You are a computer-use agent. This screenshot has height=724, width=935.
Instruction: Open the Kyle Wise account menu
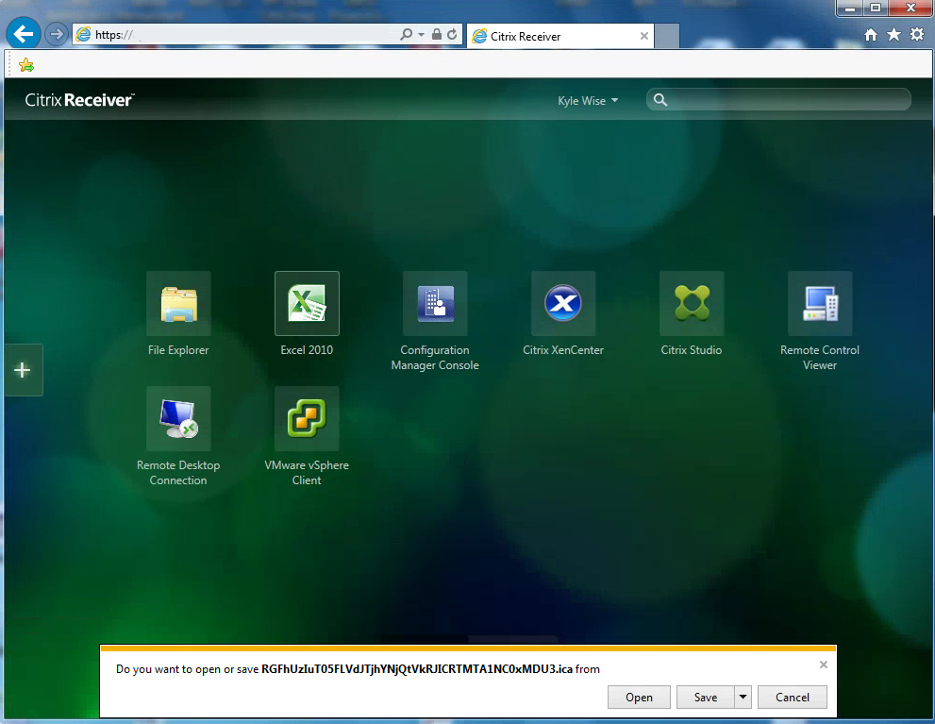(587, 99)
